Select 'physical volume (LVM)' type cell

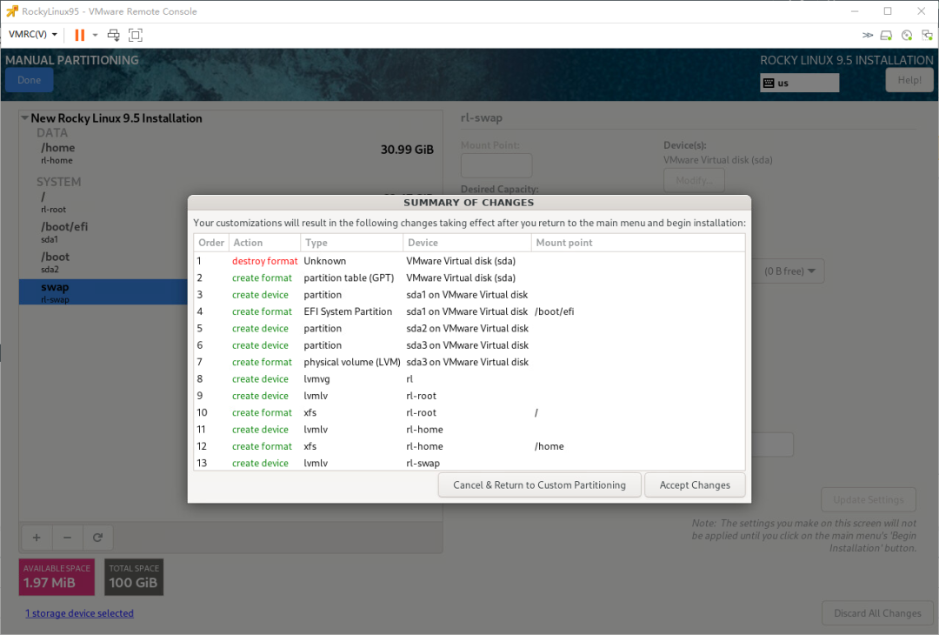click(351, 362)
